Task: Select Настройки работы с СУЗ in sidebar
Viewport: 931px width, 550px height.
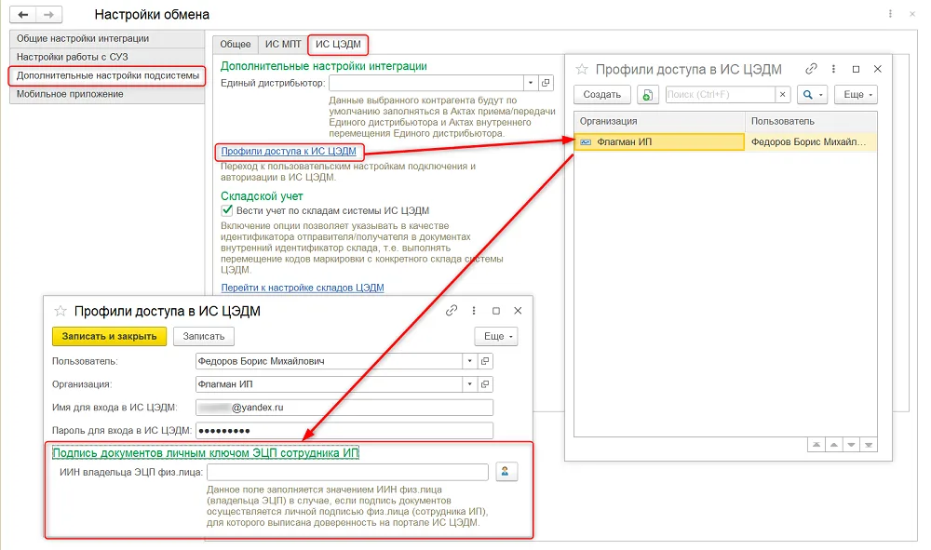Action: pos(107,57)
